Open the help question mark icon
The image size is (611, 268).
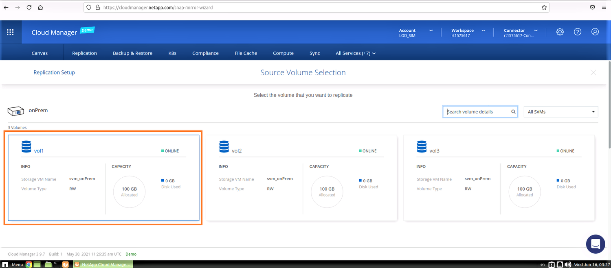point(578,32)
